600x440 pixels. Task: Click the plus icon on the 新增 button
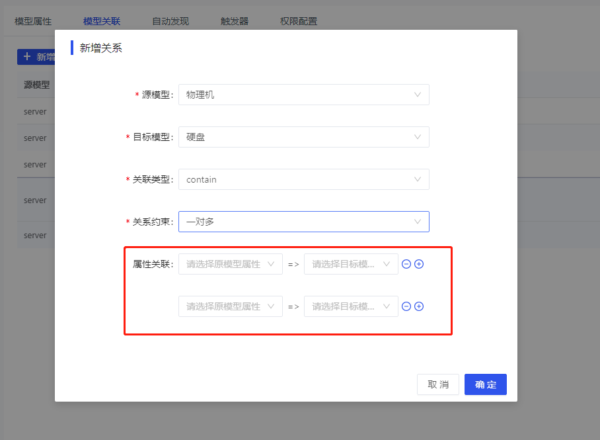coord(26,57)
